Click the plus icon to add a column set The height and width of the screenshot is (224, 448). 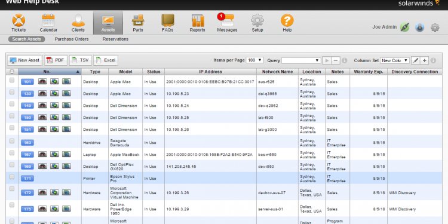coord(425,60)
